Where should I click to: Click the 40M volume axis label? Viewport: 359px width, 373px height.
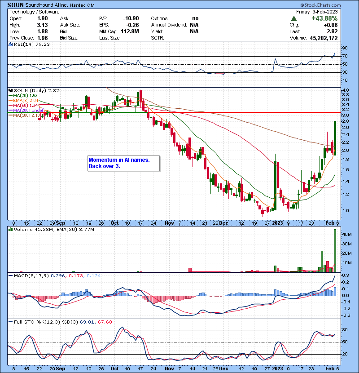(x=347, y=234)
